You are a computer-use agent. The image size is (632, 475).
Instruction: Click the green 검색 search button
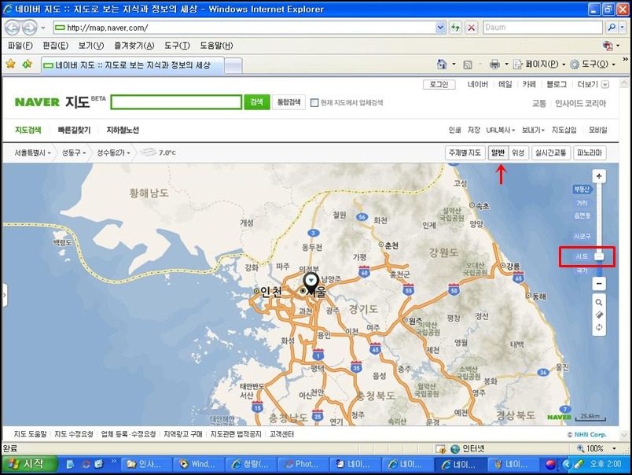pyautogui.click(x=257, y=102)
